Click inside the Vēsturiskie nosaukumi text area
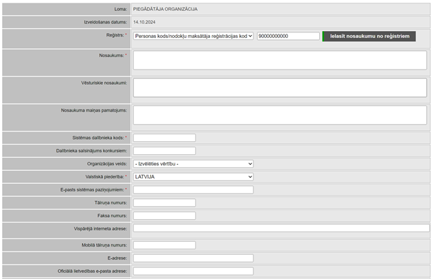Viewport: 431px width, 279px height. [280, 87]
